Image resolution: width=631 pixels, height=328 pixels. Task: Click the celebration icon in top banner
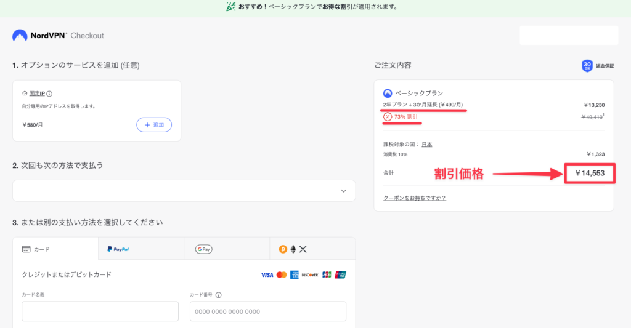click(231, 6)
